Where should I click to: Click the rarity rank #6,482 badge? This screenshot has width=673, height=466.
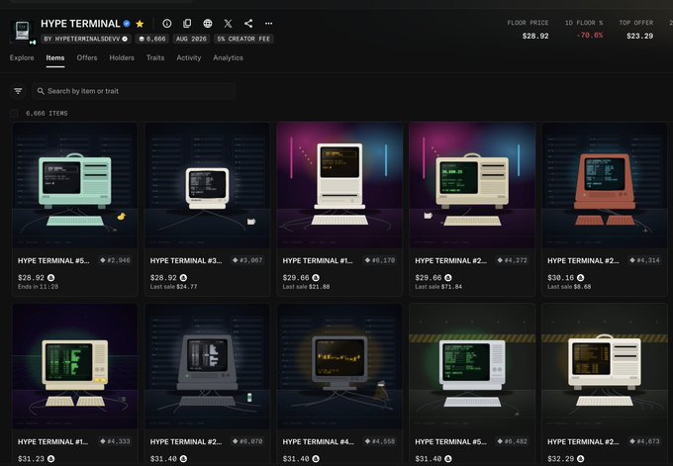pos(512,441)
